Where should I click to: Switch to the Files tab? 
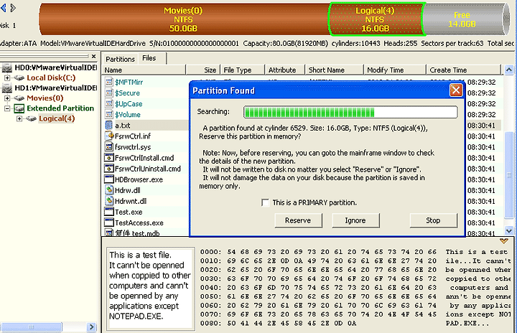point(149,58)
